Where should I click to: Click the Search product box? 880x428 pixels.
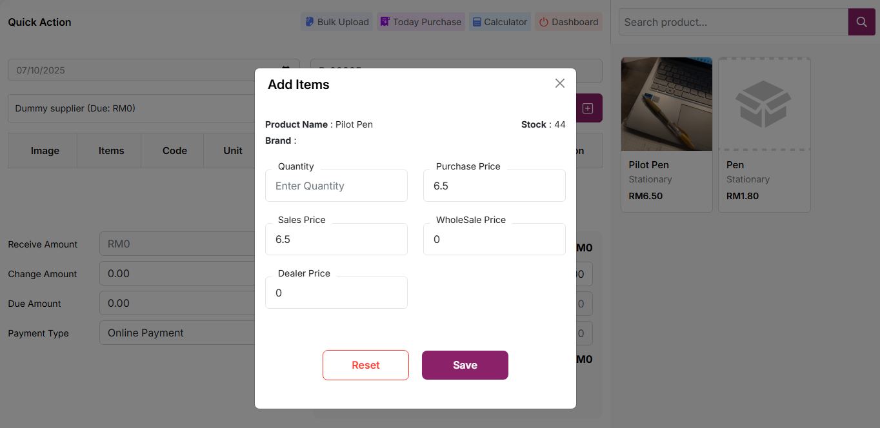point(733,22)
